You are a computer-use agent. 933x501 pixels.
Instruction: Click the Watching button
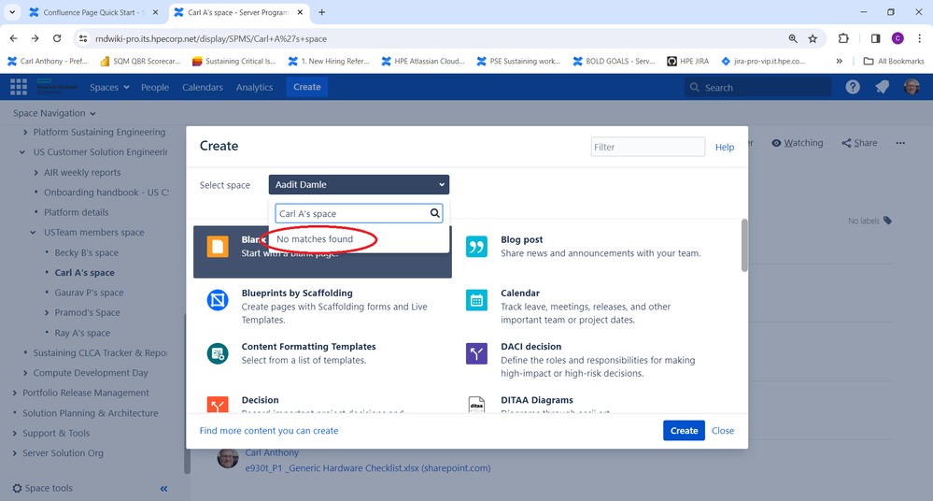click(798, 143)
